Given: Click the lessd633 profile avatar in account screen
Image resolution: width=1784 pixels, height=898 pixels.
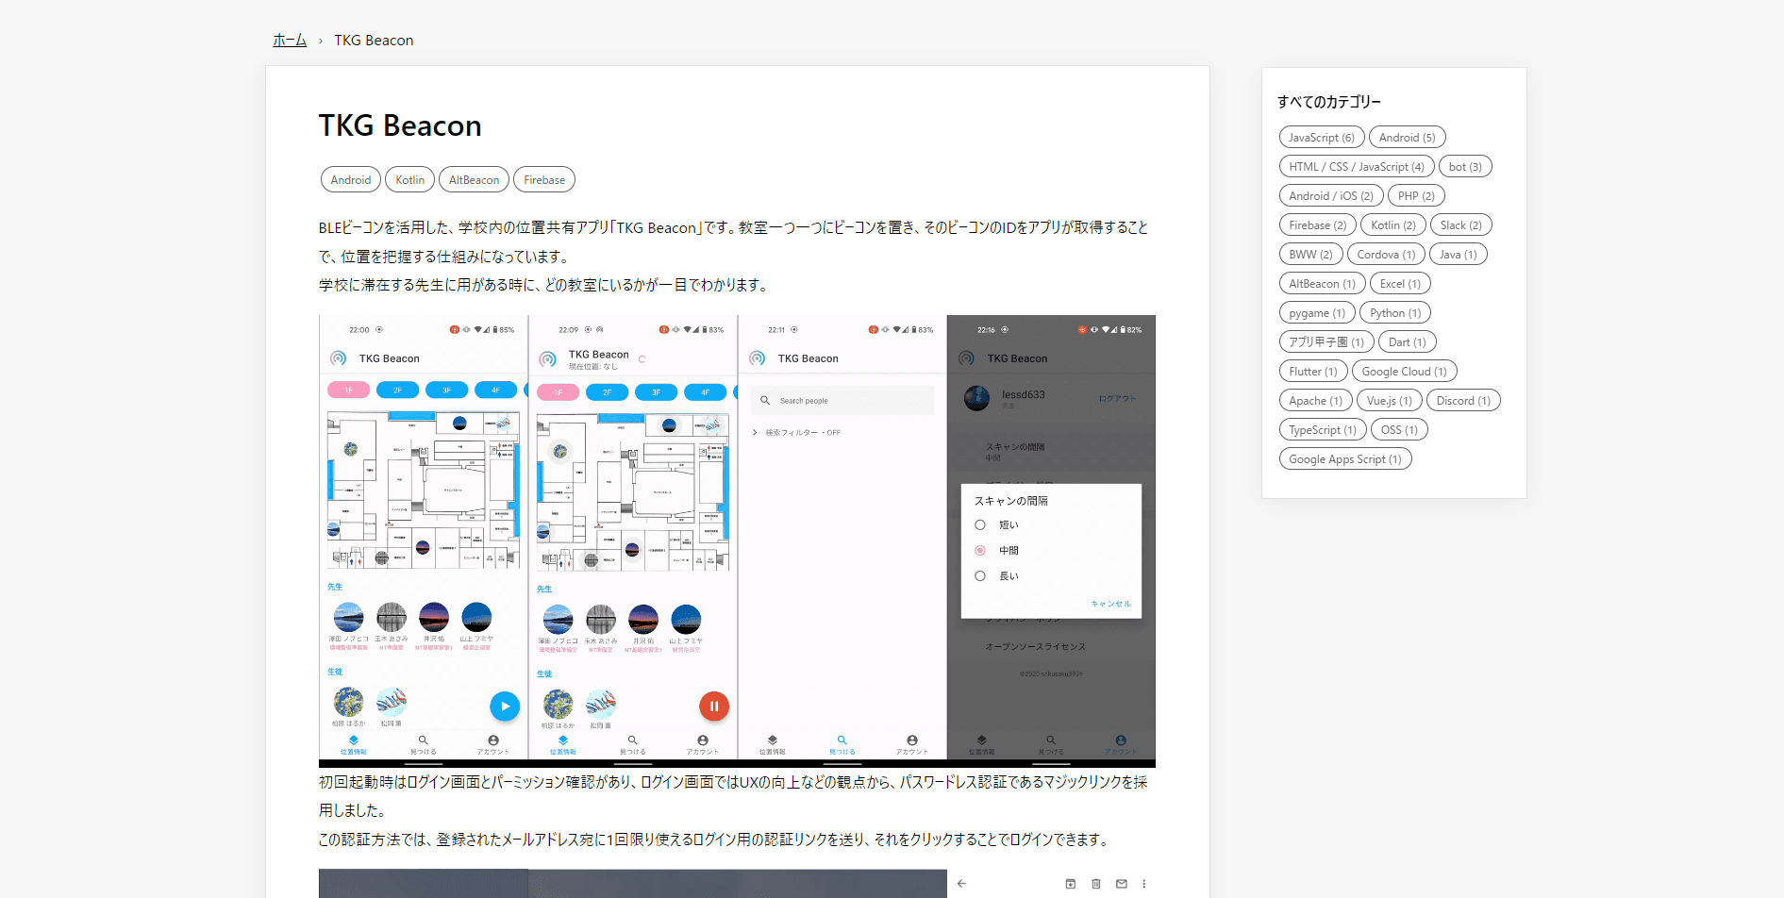Looking at the screenshot, I should 977,398.
